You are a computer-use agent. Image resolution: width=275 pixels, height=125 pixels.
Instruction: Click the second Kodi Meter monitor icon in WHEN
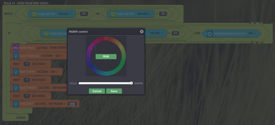click(113, 14)
